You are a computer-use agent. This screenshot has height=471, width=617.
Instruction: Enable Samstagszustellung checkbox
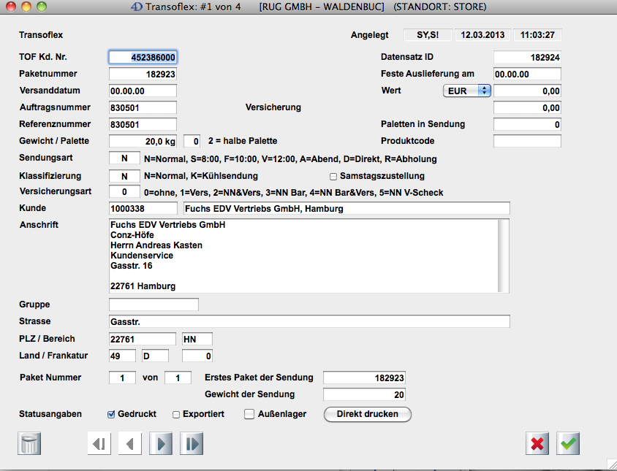click(333, 176)
